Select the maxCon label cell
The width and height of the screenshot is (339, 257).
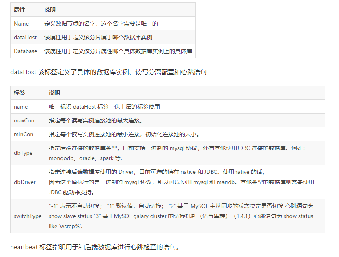pyautogui.click(x=21, y=120)
